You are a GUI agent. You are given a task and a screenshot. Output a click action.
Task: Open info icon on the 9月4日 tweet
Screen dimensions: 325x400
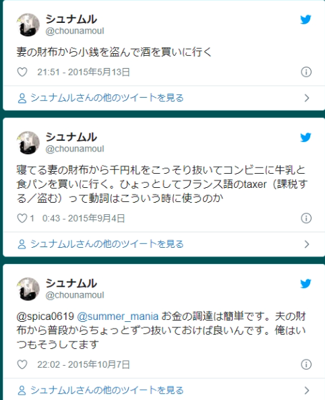[x=306, y=218]
